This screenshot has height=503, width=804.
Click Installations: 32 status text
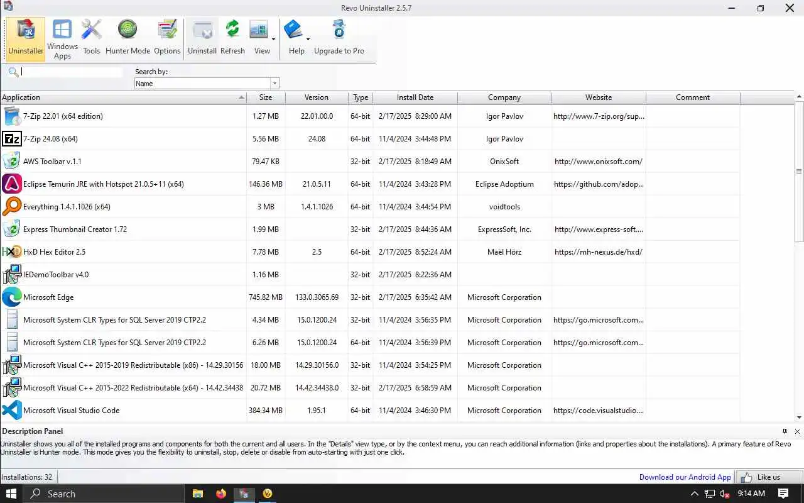[27, 477]
